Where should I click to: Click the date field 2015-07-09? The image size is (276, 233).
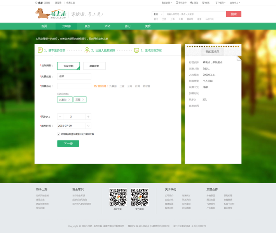71,126
